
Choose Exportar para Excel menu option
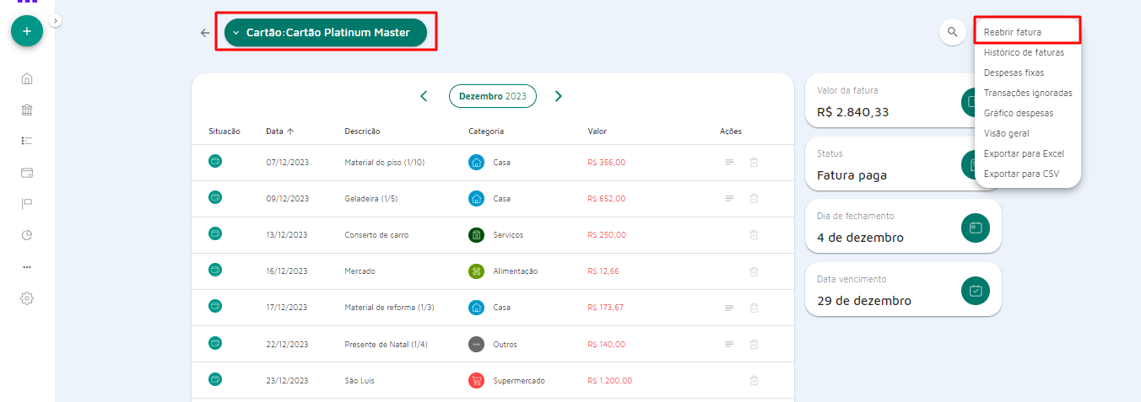(x=1024, y=153)
